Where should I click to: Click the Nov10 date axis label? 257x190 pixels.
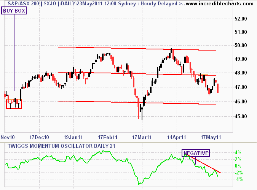click(8, 137)
